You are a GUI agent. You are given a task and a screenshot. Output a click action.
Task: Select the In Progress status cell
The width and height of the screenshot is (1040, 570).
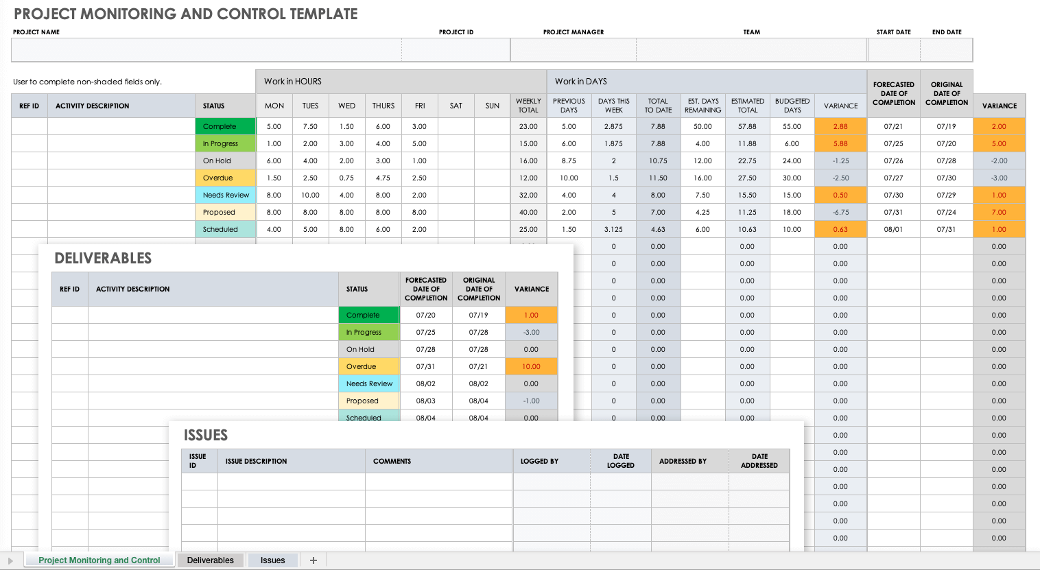click(x=226, y=143)
